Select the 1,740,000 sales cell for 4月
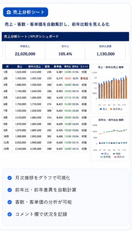 click(x=21, y=91)
